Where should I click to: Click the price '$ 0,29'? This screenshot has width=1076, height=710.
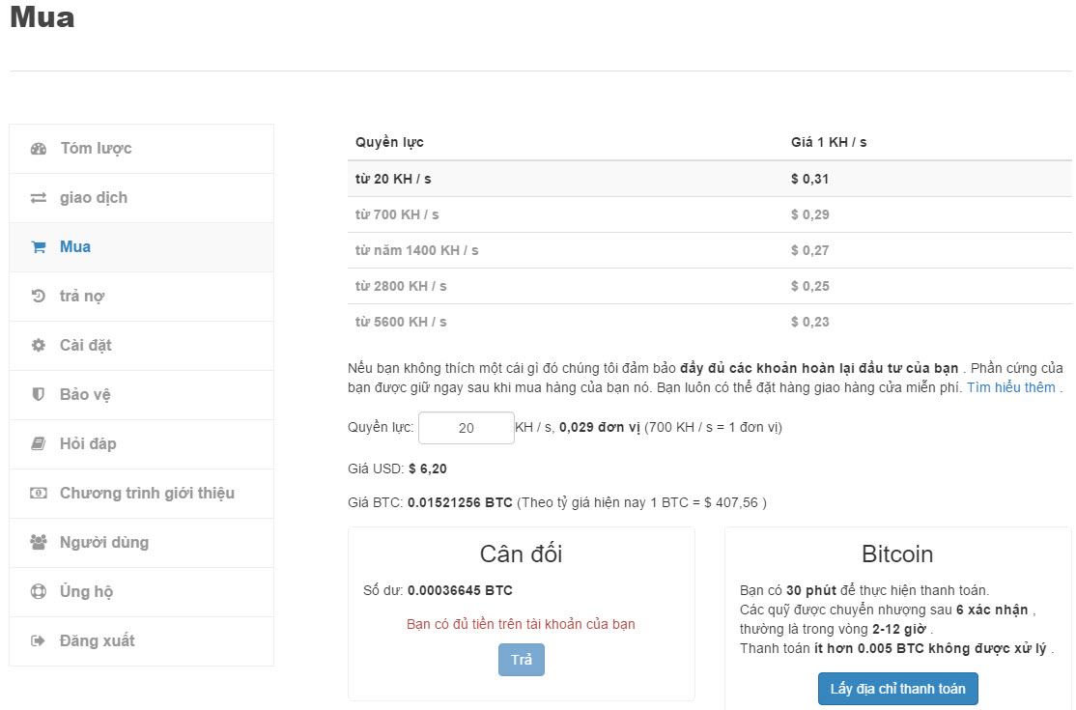[x=809, y=214]
